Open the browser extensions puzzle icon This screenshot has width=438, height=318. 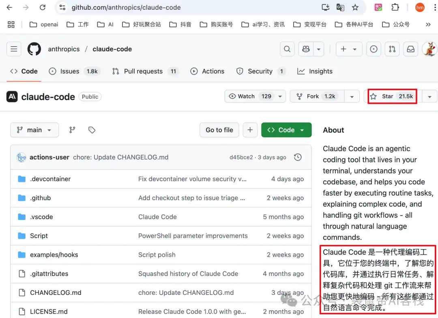(x=395, y=8)
